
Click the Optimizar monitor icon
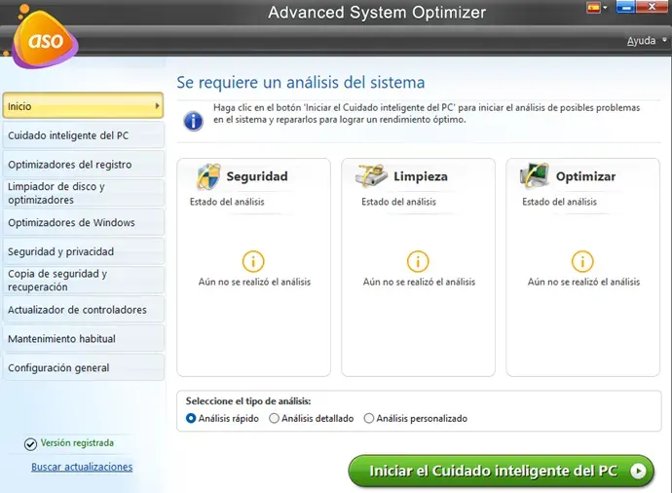coord(535,176)
